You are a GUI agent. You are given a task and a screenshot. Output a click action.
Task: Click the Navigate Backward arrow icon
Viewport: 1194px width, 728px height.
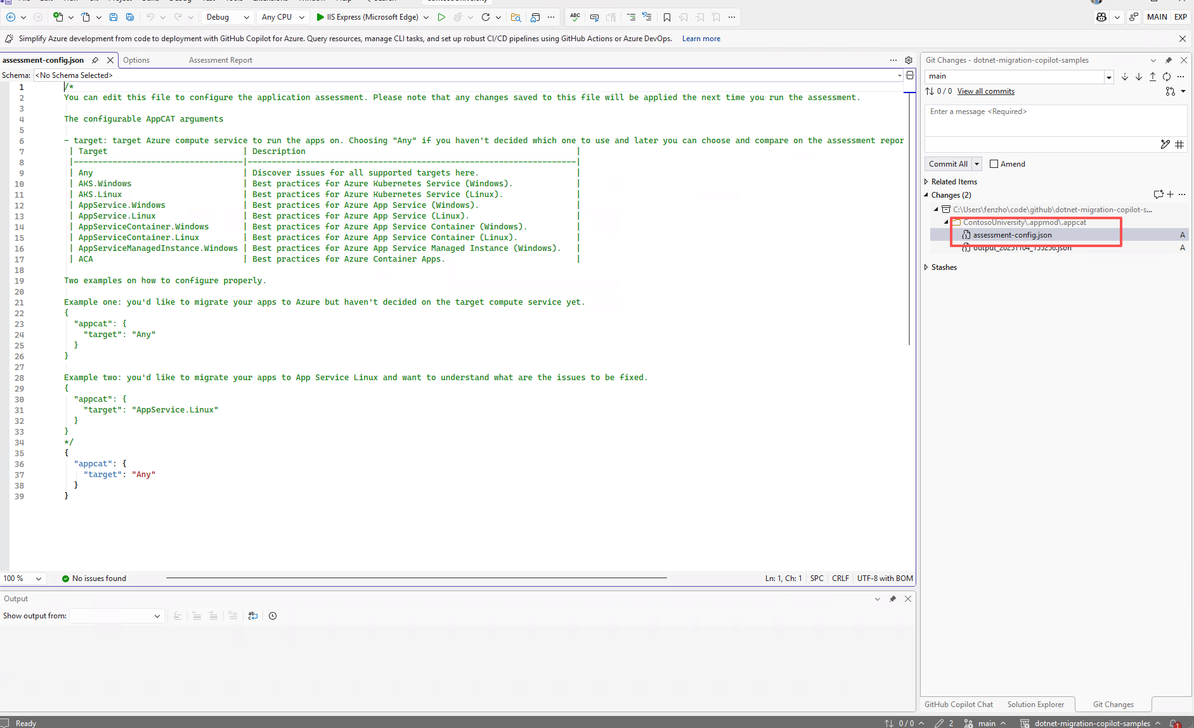11,17
